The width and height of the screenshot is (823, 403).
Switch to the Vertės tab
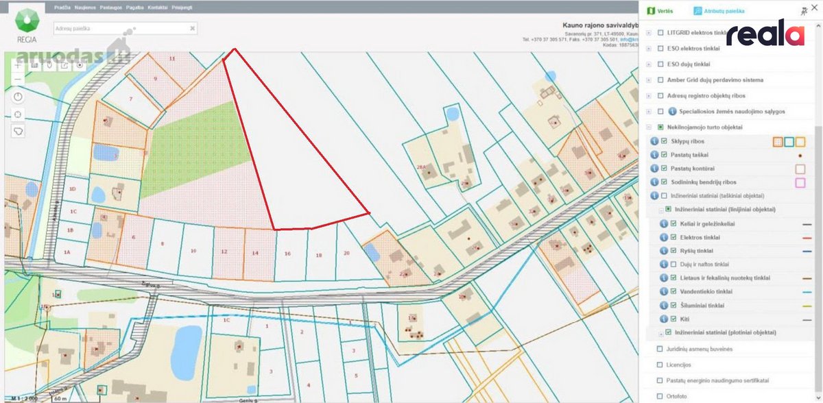(x=660, y=11)
